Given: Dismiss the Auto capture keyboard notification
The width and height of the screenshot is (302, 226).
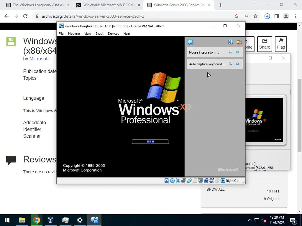Looking at the screenshot, I should click(x=237, y=64).
